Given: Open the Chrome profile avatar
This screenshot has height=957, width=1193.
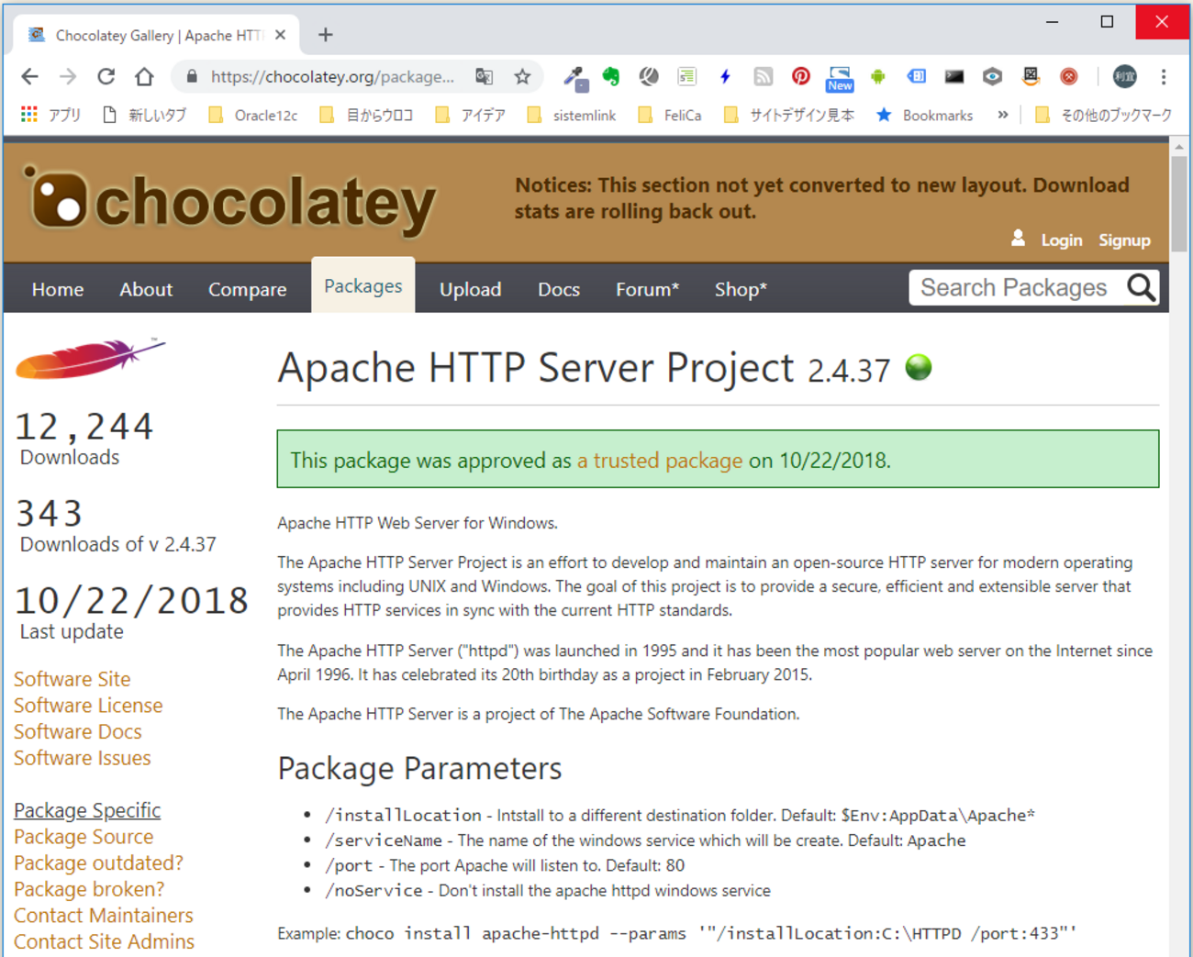Looking at the screenshot, I should pos(1125,77).
